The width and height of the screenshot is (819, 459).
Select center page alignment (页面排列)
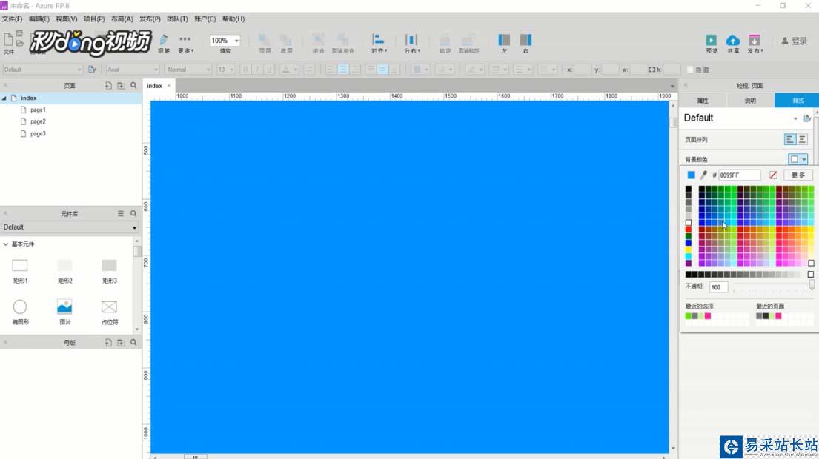[x=802, y=139]
